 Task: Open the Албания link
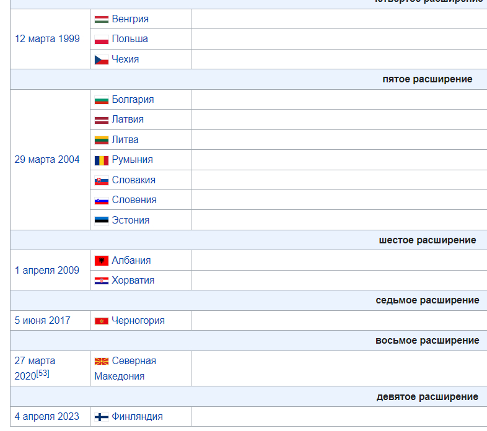pyautogui.click(x=131, y=261)
